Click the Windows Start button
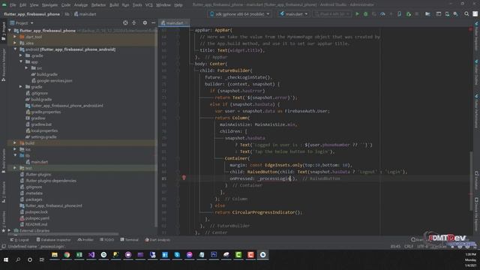Image resolution: width=480 pixels, height=270 pixels. pos(6,260)
